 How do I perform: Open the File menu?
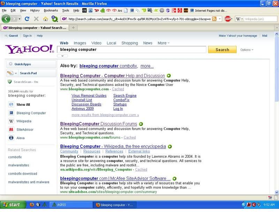(x=4, y=10)
